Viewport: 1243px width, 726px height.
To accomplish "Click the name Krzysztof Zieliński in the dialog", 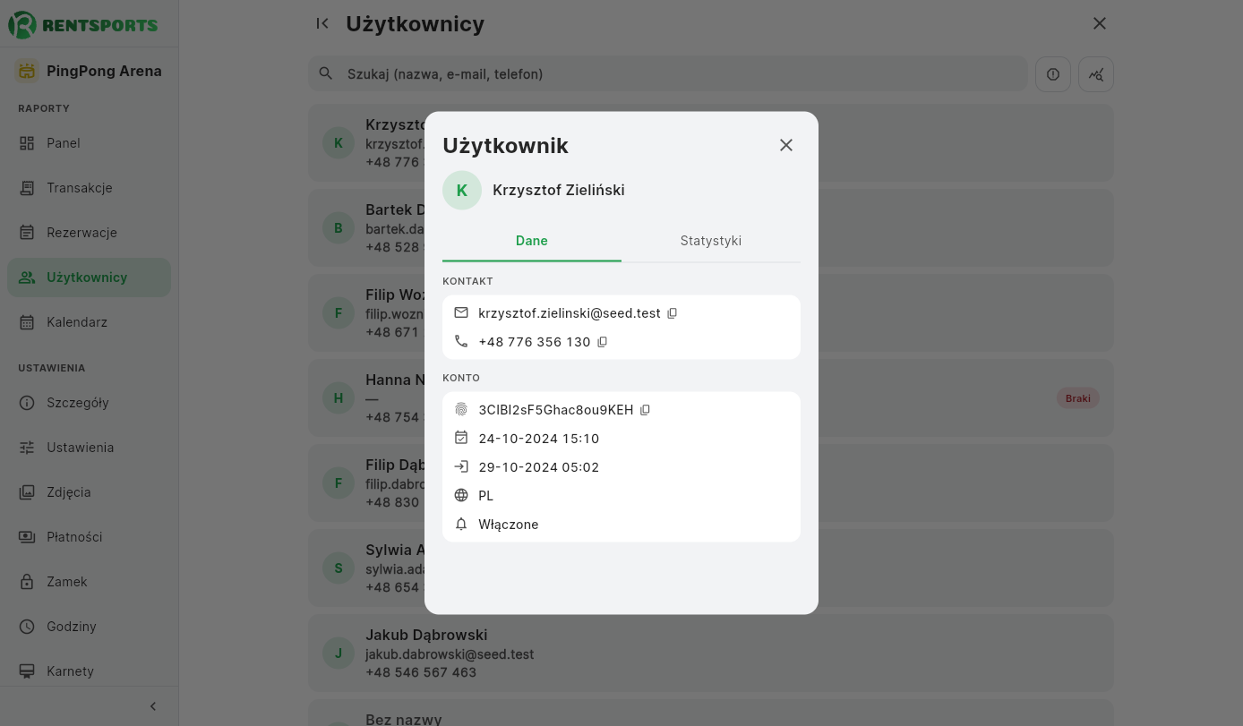I will 559,190.
